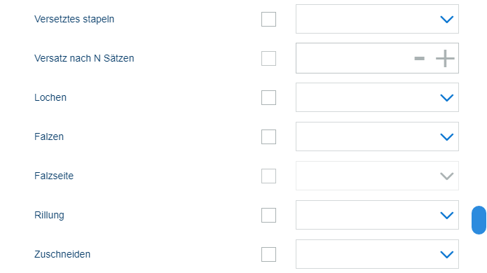Screen dimensions: 487x273
Task: Check the Lochen checkbox
Action: click(x=268, y=98)
